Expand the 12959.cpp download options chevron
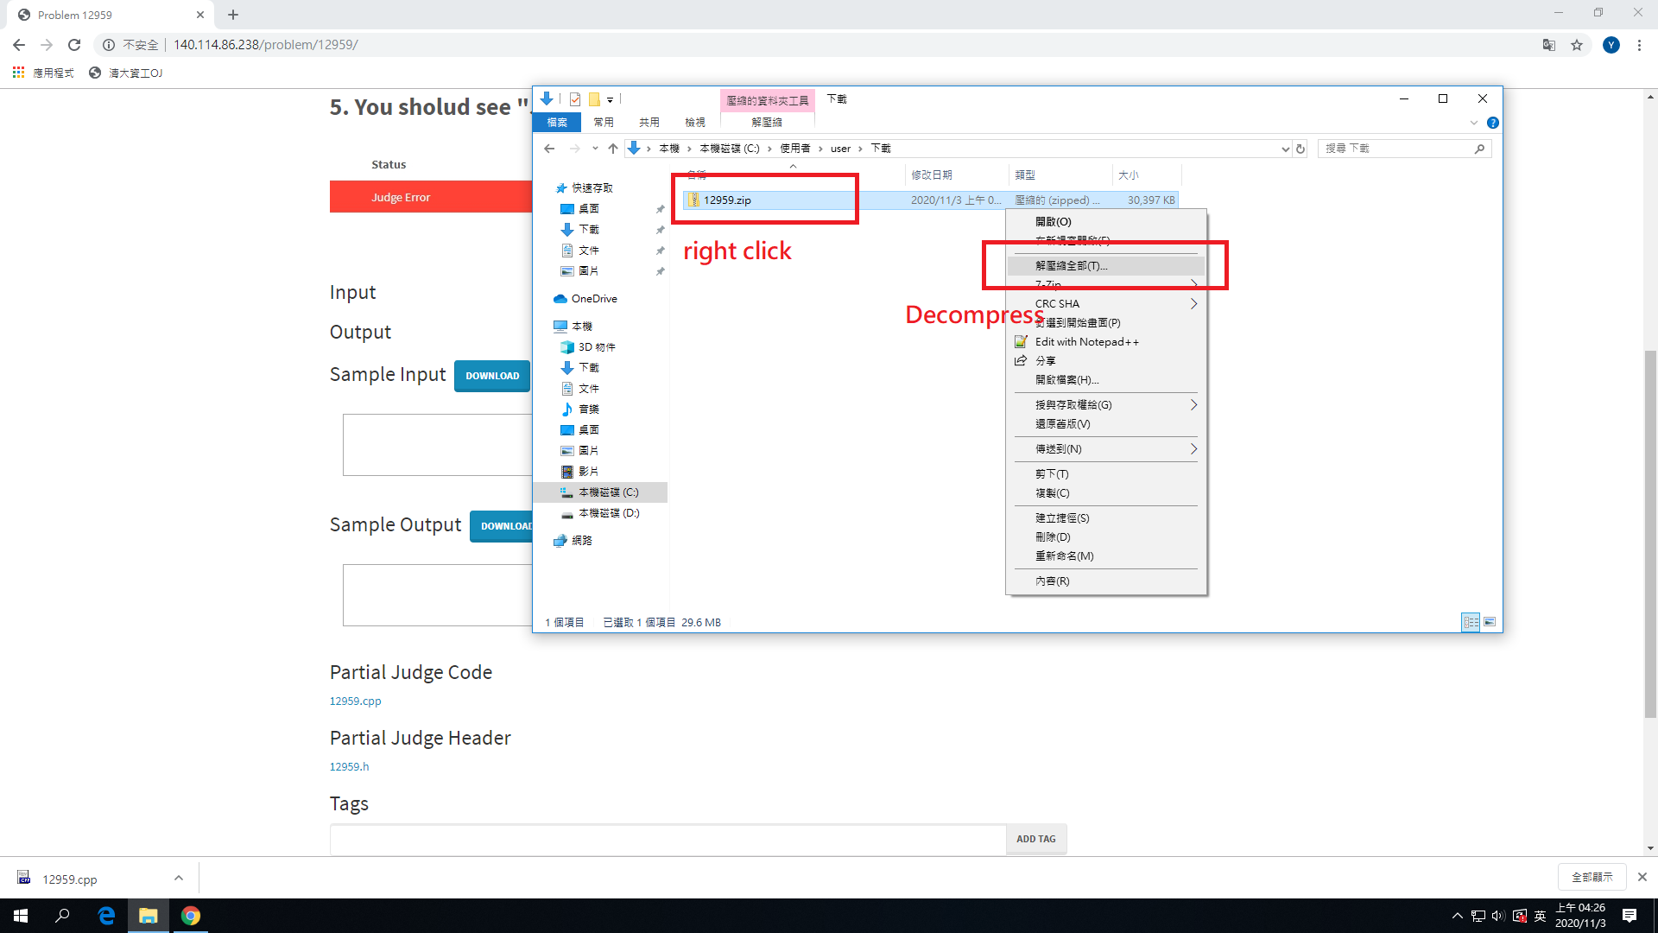 pyautogui.click(x=179, y=878)
